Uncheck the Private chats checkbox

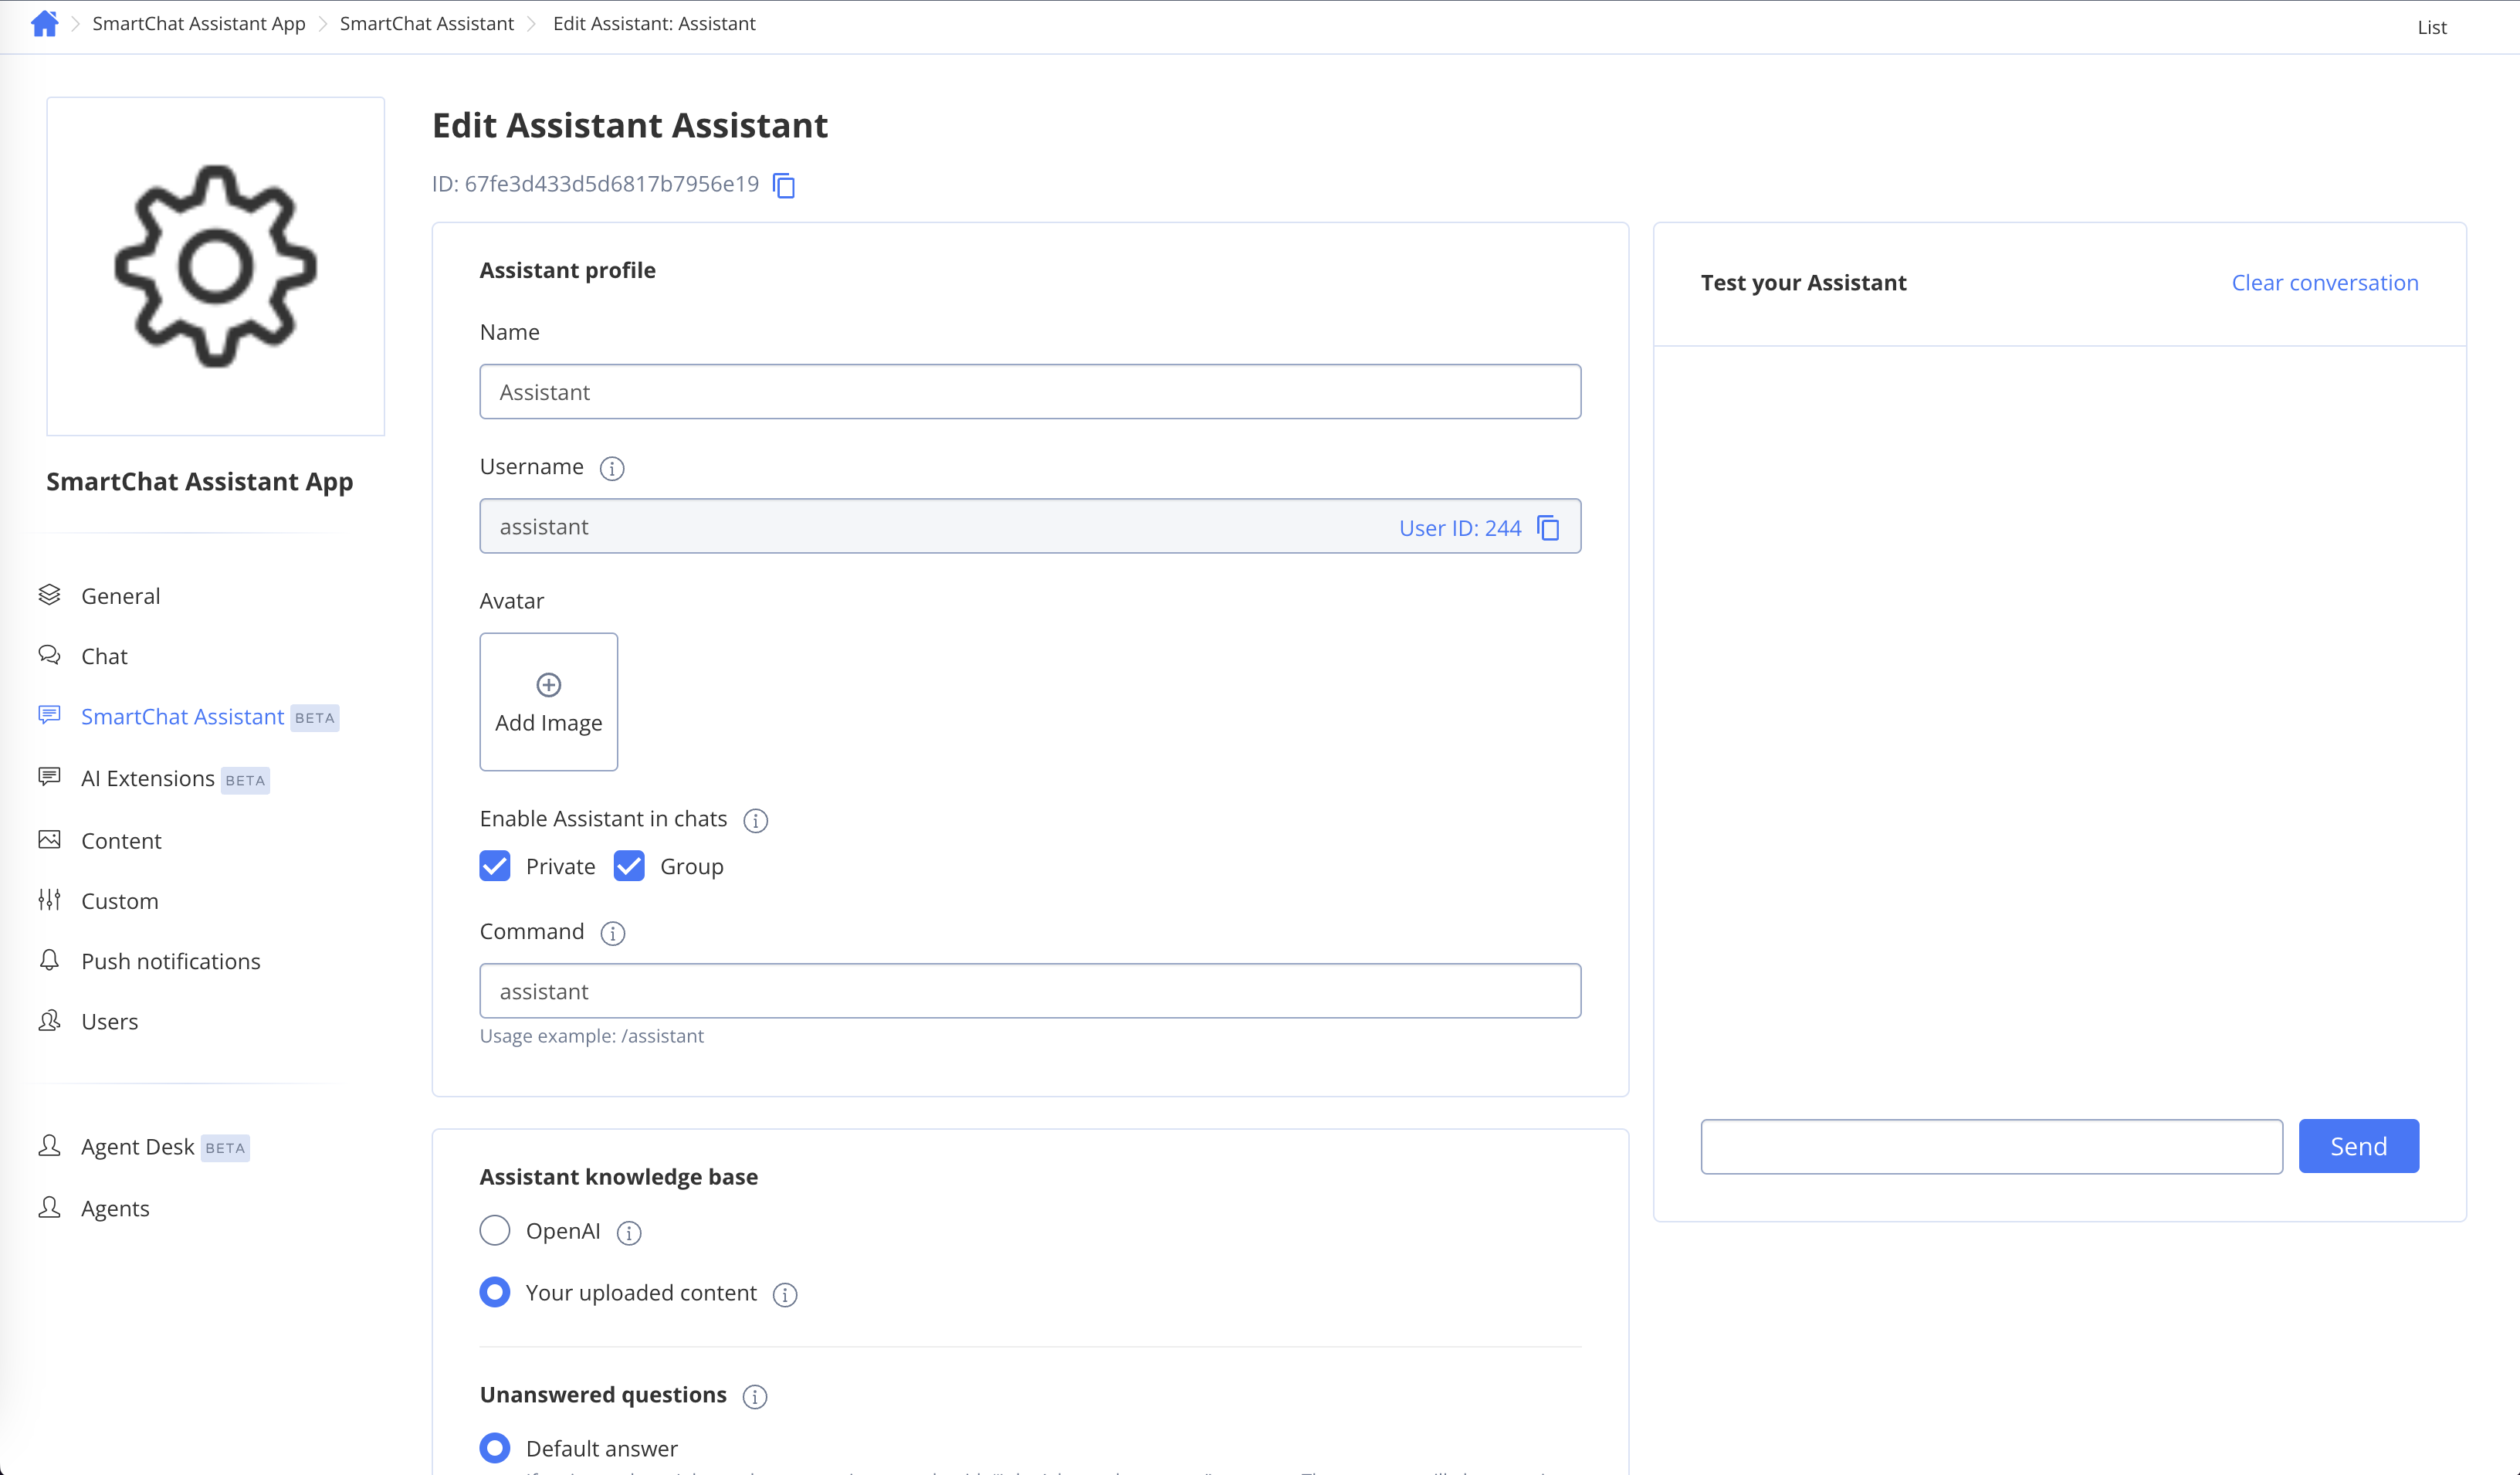click(x=495, y=866)
